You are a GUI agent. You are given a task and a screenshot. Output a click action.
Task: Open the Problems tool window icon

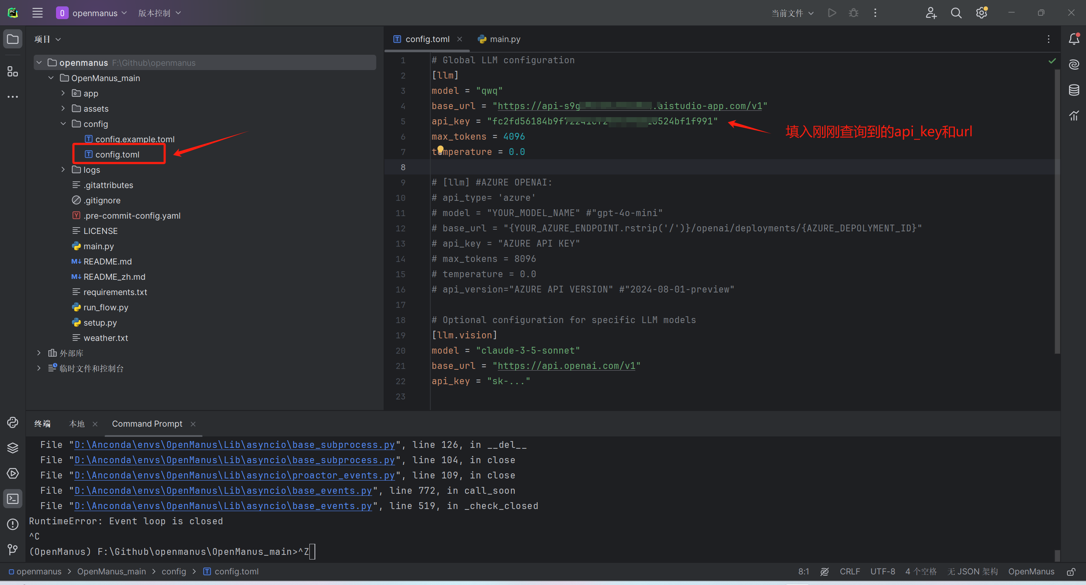point(13,524)
